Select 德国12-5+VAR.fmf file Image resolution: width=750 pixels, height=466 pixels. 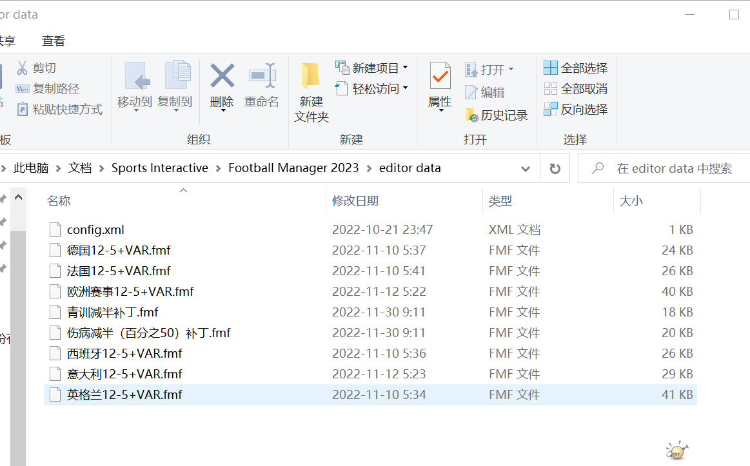click(370, 251)
